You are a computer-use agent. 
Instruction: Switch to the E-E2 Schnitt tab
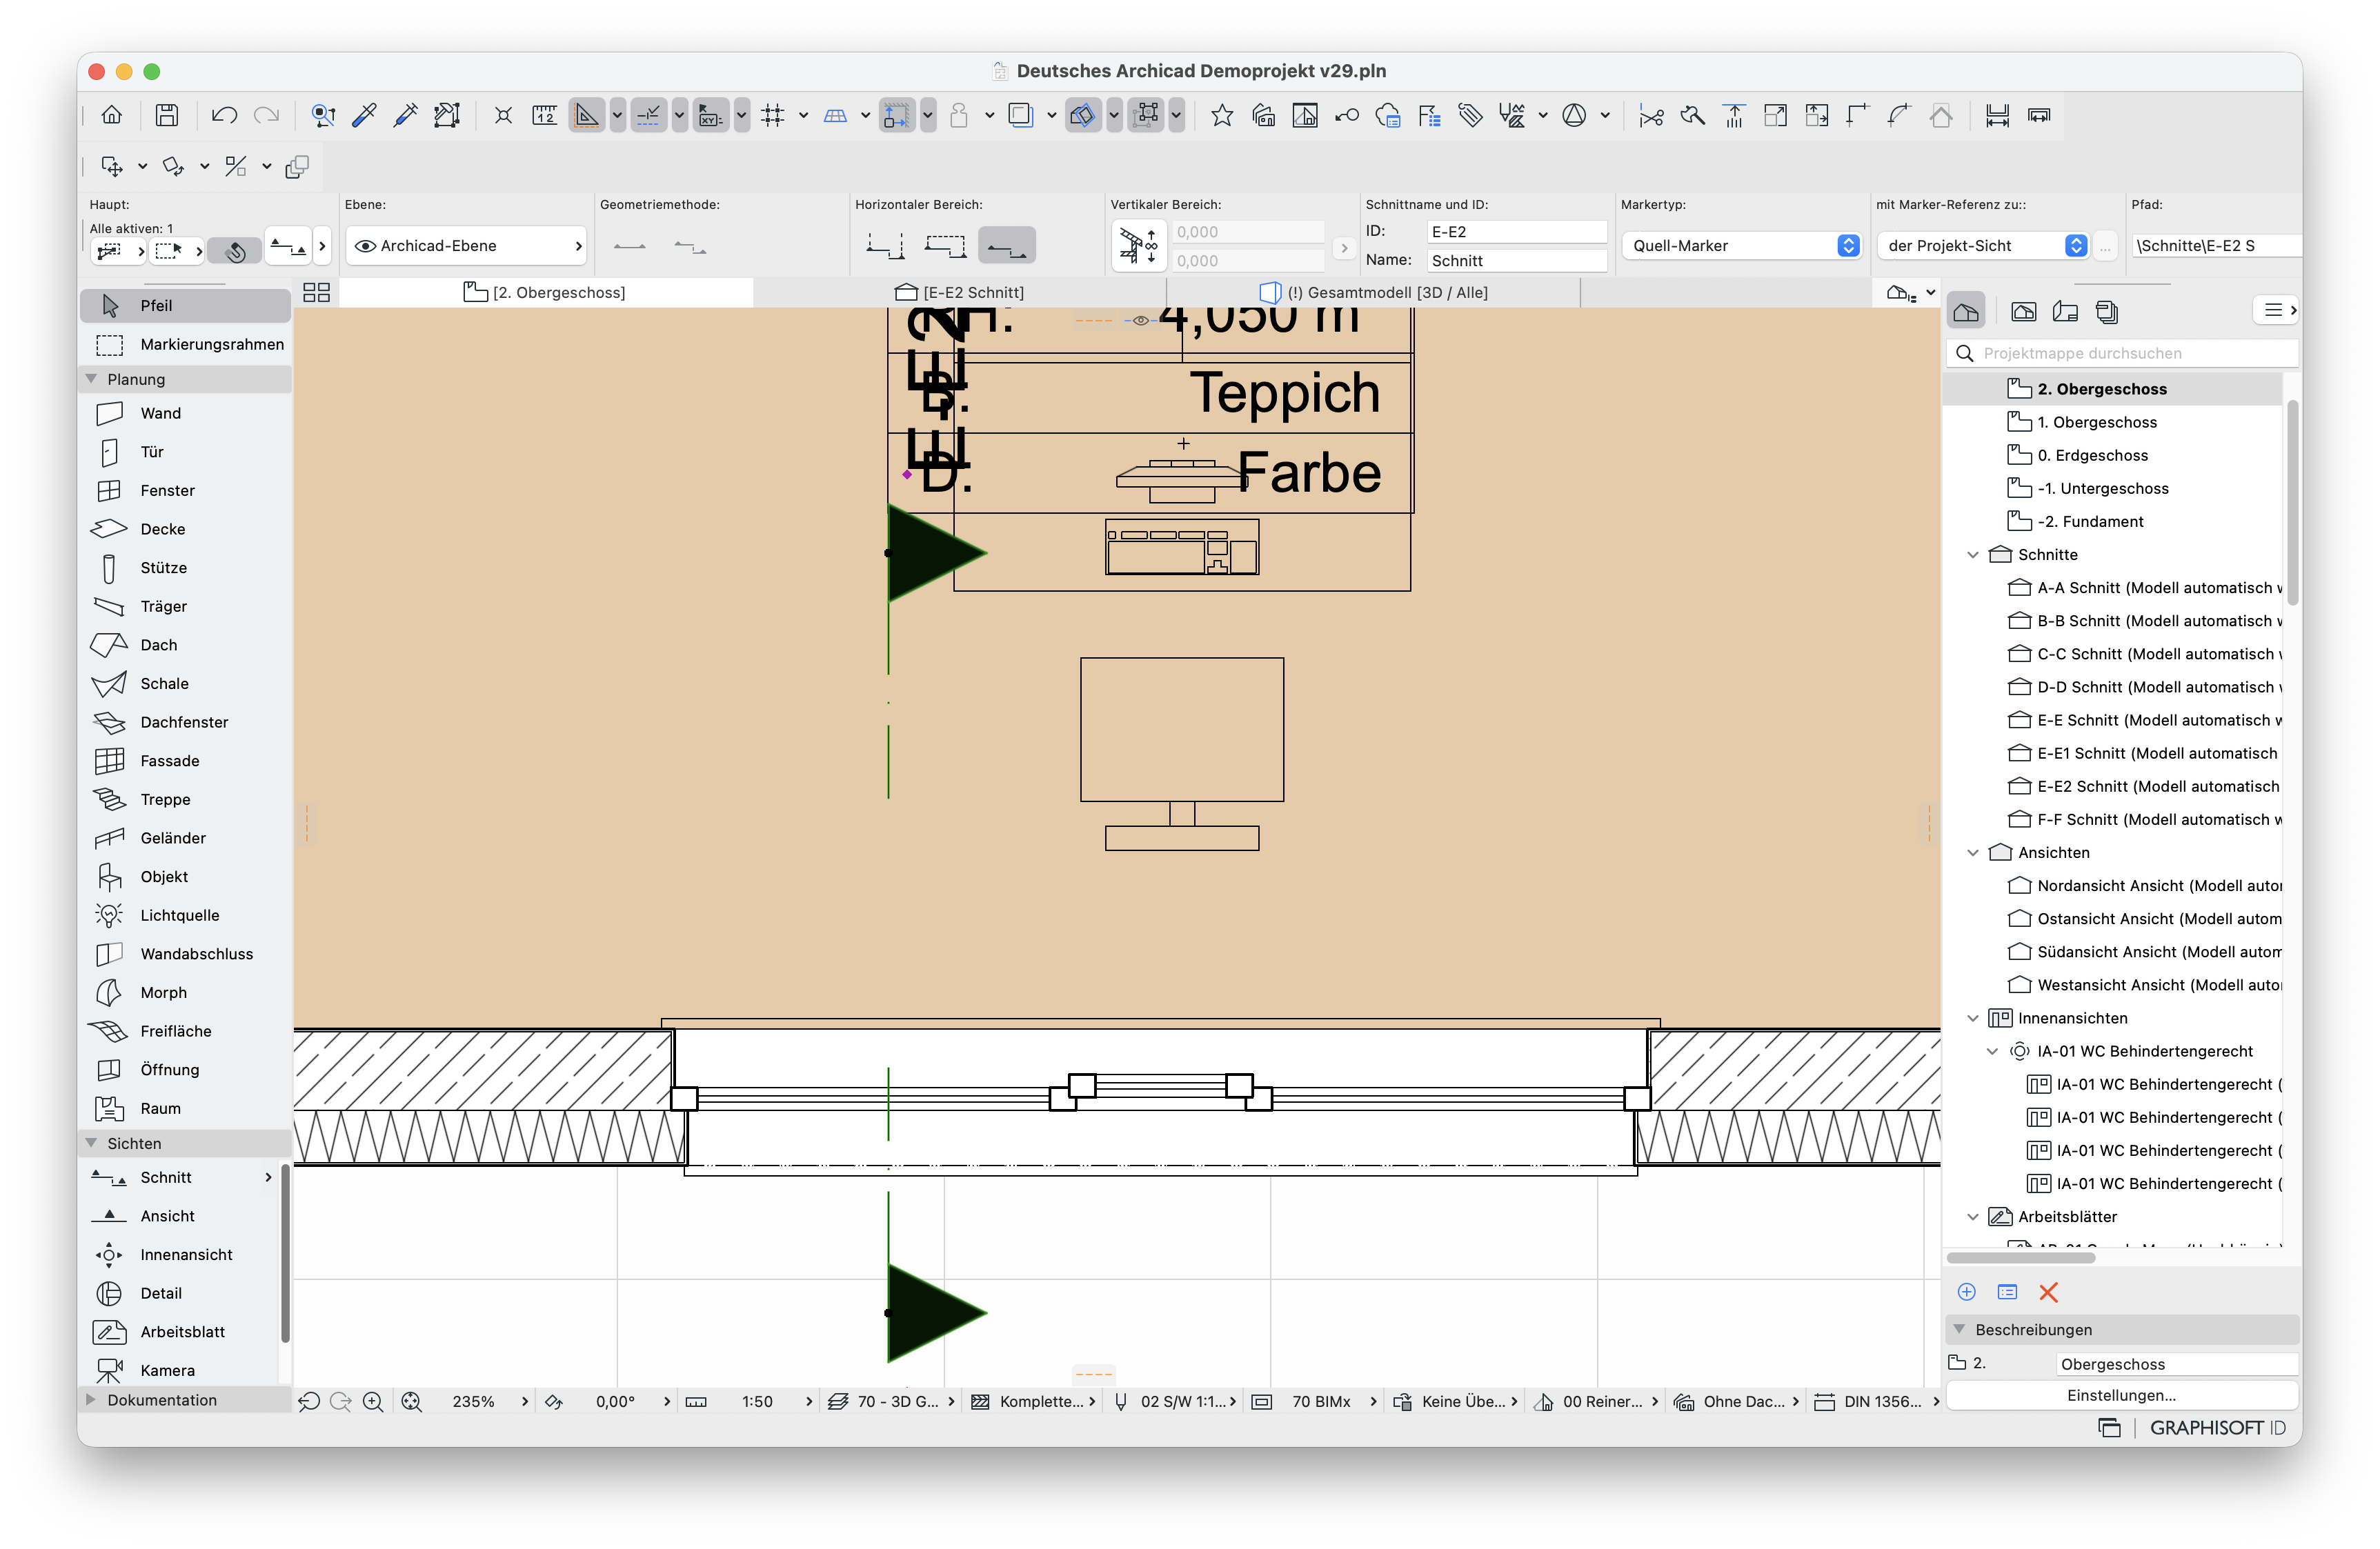click(x=960, y=292)
